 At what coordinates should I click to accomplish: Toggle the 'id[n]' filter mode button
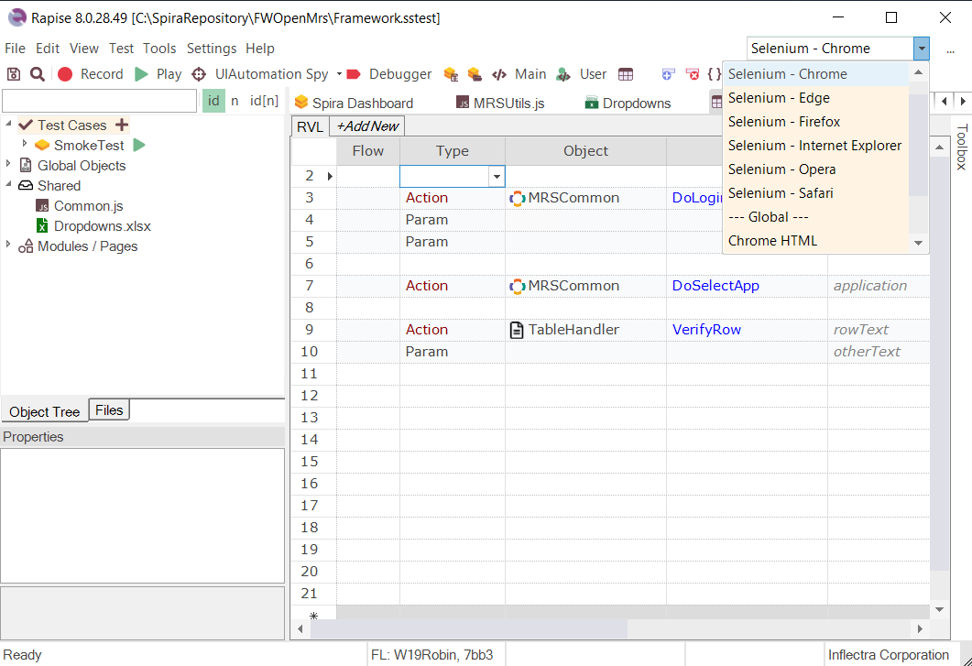(x=264, y=101)
